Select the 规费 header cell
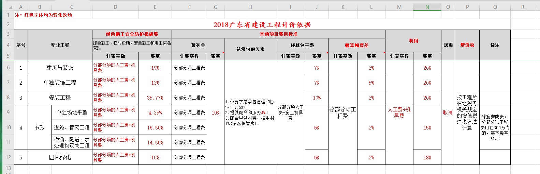The width and height of the screenshot is (540, 174). [x=448, y=45]
